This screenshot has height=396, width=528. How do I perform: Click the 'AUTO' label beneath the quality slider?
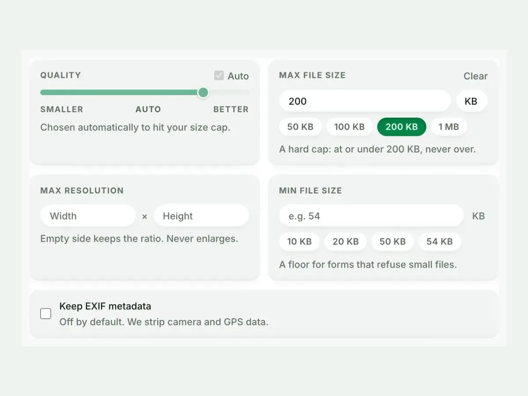pos(148,110)
